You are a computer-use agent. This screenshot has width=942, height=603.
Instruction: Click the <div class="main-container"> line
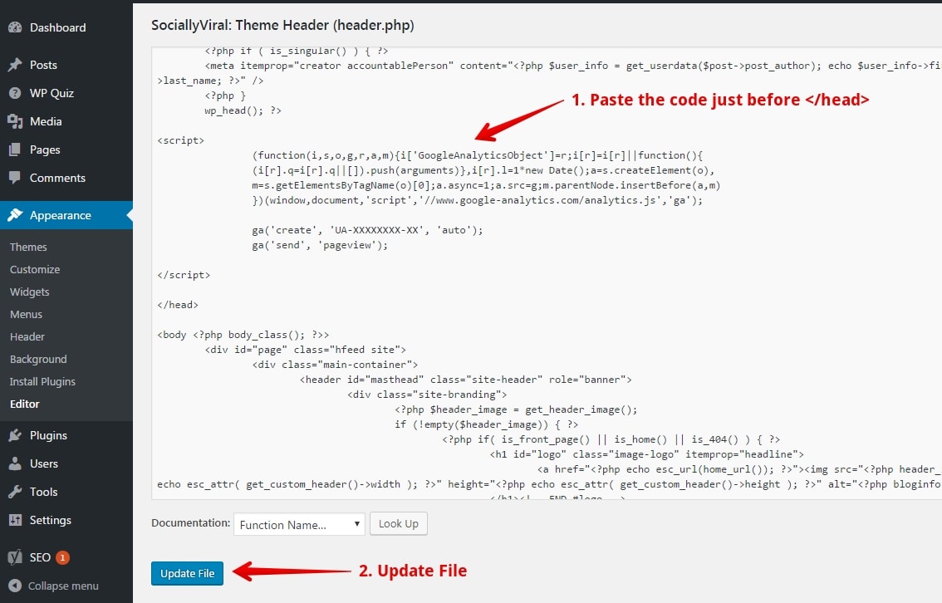coord(335,365)
